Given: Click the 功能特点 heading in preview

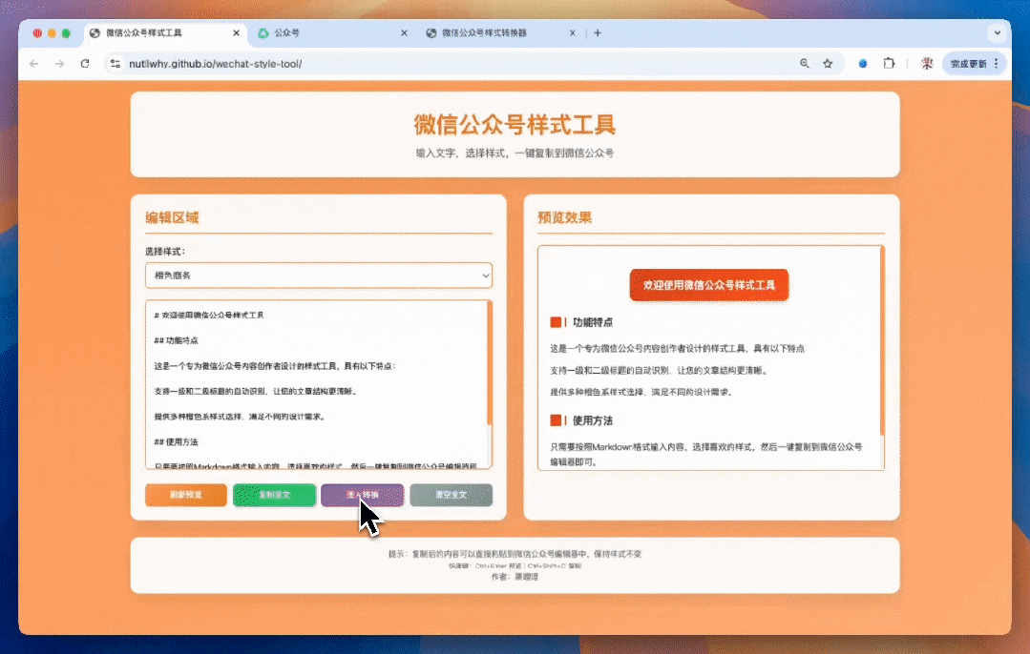Looking at the screenshot, I should (x=592, y=322).
